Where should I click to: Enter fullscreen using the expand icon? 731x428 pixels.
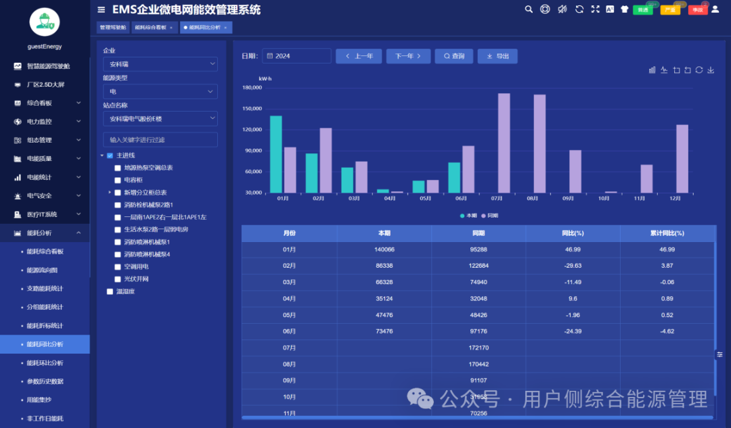[595, 9]
